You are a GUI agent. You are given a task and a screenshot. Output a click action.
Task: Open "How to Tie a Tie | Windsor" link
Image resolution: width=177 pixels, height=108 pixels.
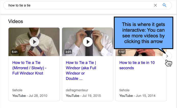coord(81,71)
